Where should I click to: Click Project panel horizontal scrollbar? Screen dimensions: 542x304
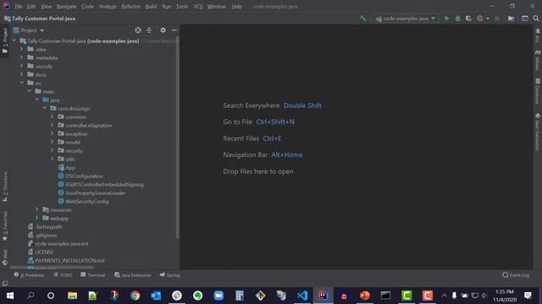coord(52,267)
